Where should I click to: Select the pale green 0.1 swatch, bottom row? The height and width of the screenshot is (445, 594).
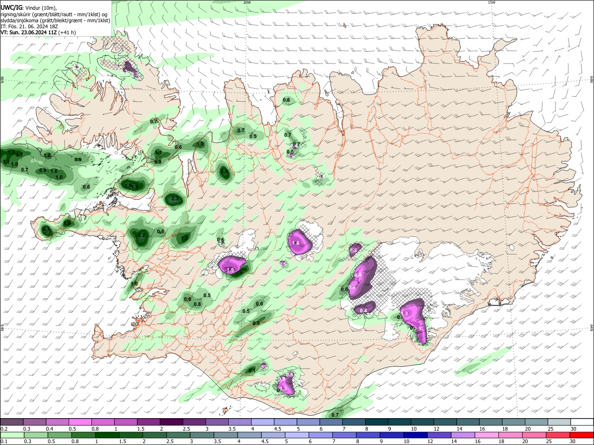pyautogui.click(x=12, y=435)
